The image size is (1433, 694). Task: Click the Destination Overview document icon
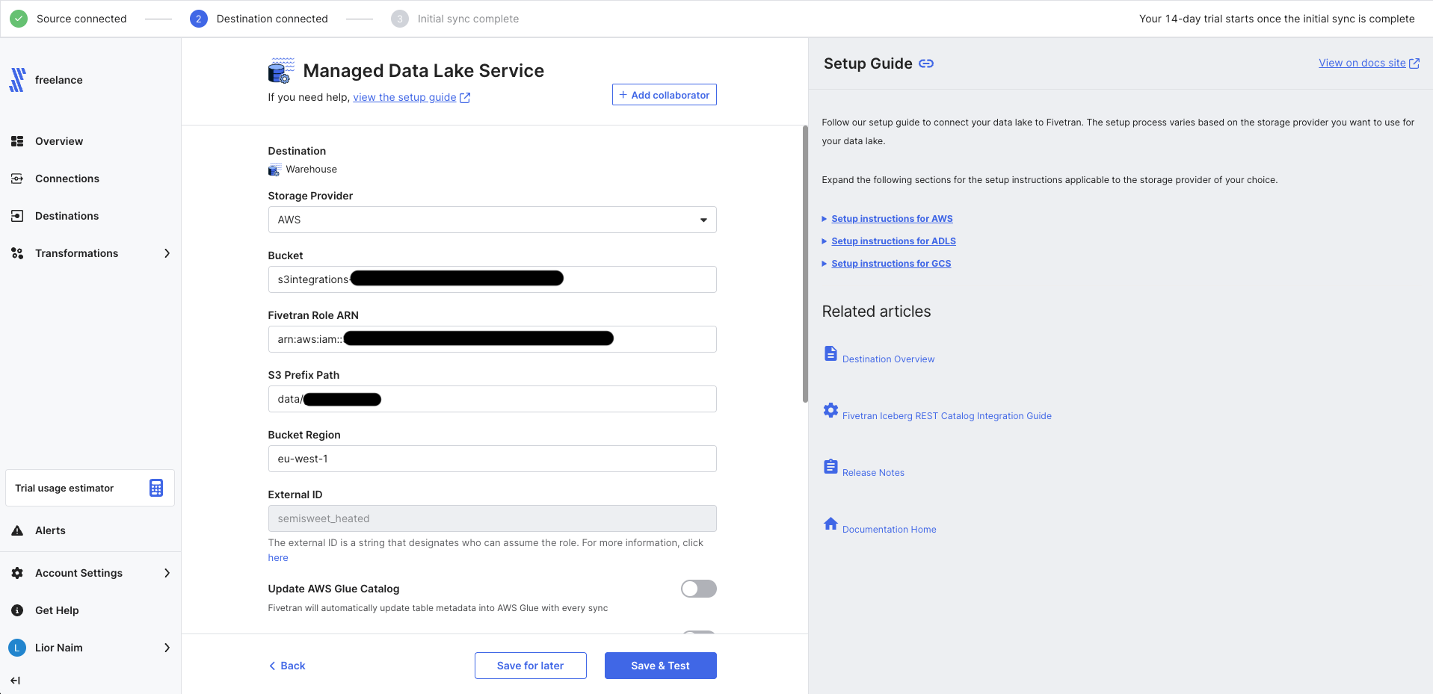pos(830,353)
